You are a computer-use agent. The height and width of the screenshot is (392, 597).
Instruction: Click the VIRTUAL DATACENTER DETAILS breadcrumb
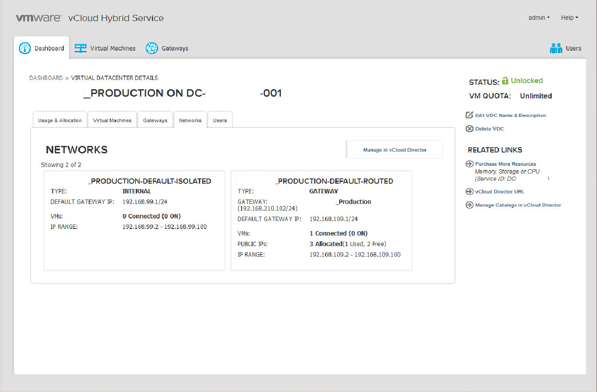click(x=114, y=78)
